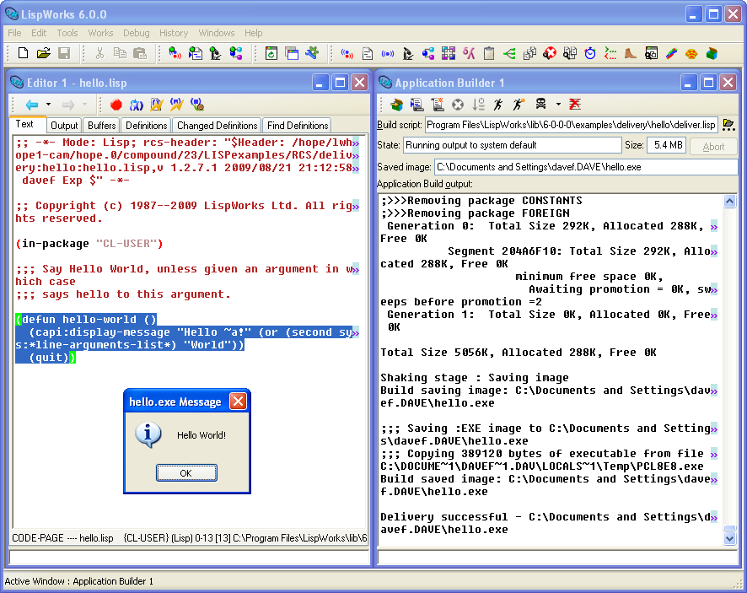
Task: Click the Copy icon in the main toolbar
Action: tap(120, 53)
